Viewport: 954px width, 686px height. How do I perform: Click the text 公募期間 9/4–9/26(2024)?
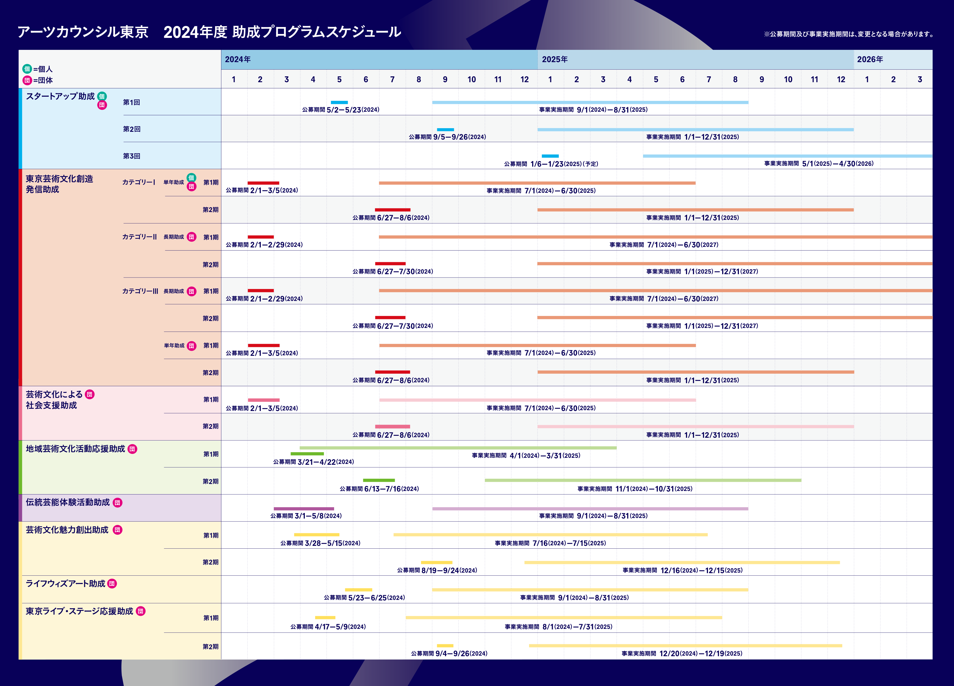click(x=449, y=654)
